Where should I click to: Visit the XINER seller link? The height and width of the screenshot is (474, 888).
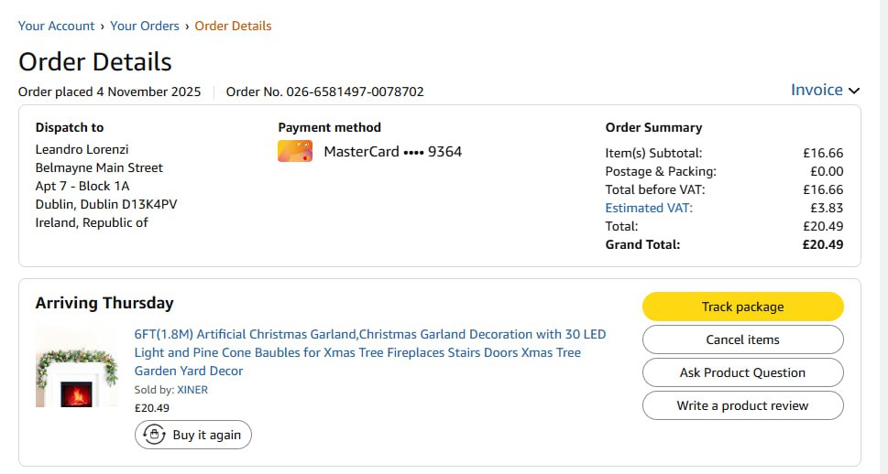(192, 390)
